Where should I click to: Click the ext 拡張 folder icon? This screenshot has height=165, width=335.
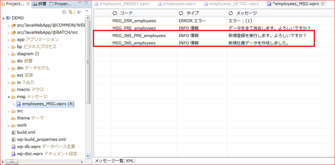tap(13, 75)
